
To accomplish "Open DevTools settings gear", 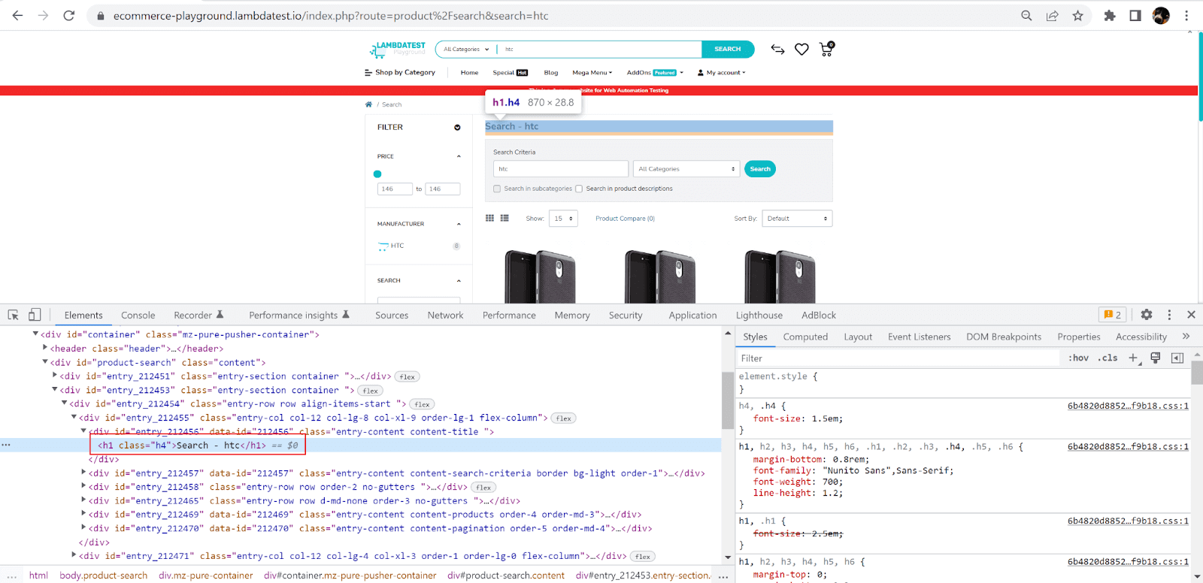I will pos(1147,315).
